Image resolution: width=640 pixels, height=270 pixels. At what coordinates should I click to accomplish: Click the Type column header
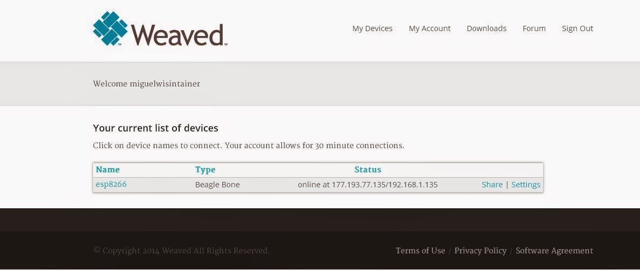click(205, 170)
